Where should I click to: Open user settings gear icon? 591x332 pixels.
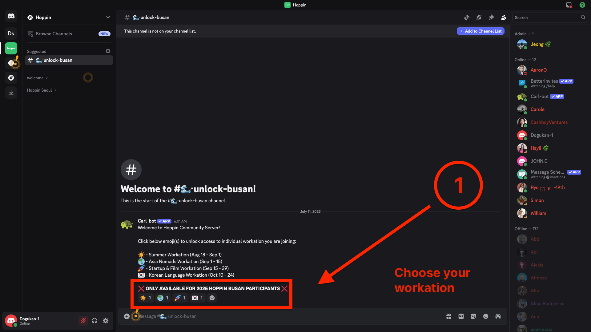point(106,321)
